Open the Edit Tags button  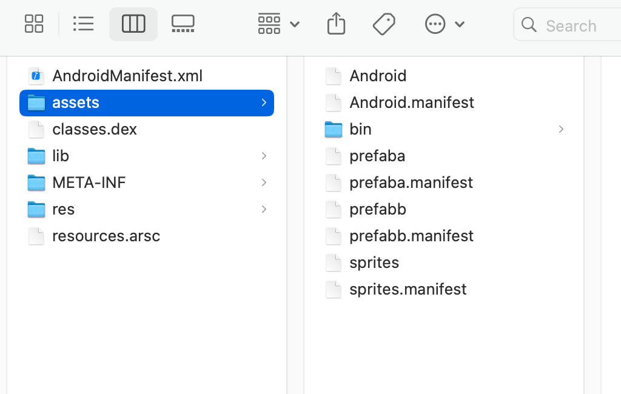tap(384, 24)
